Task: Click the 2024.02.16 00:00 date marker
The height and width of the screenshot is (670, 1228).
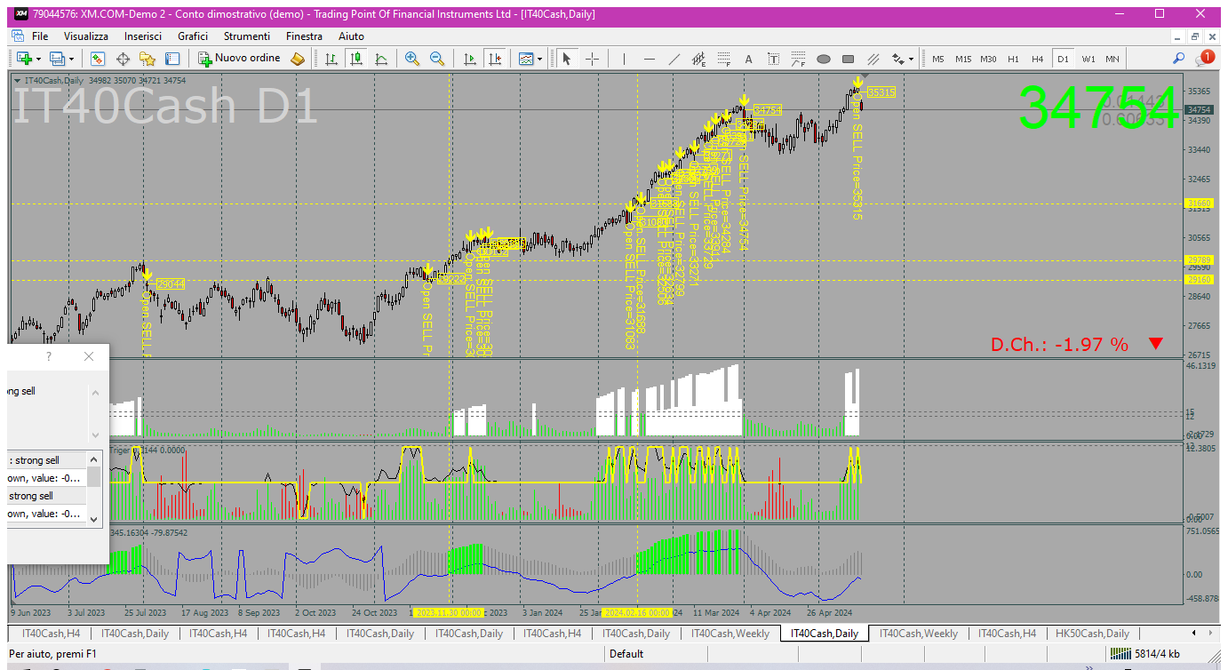Action: (x=638, y=613)
